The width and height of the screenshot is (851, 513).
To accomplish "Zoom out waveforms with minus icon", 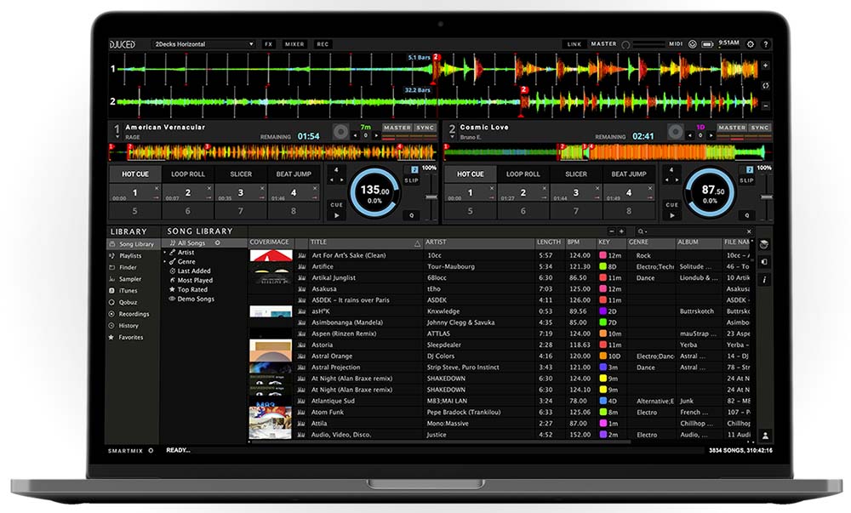I will click(765, 105).
